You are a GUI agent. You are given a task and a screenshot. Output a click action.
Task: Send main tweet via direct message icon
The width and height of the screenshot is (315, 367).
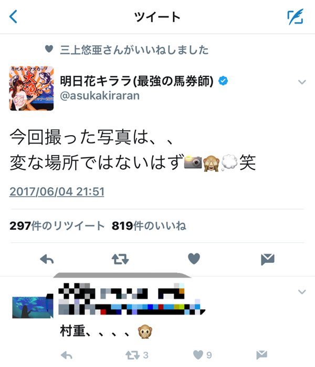click(268, 259)
